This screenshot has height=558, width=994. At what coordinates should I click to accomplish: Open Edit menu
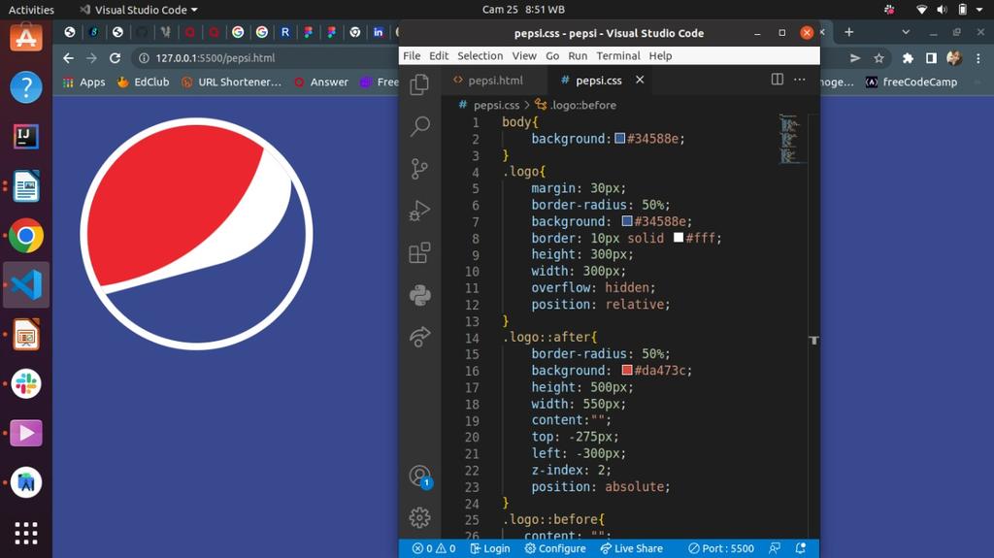point(439,56)
